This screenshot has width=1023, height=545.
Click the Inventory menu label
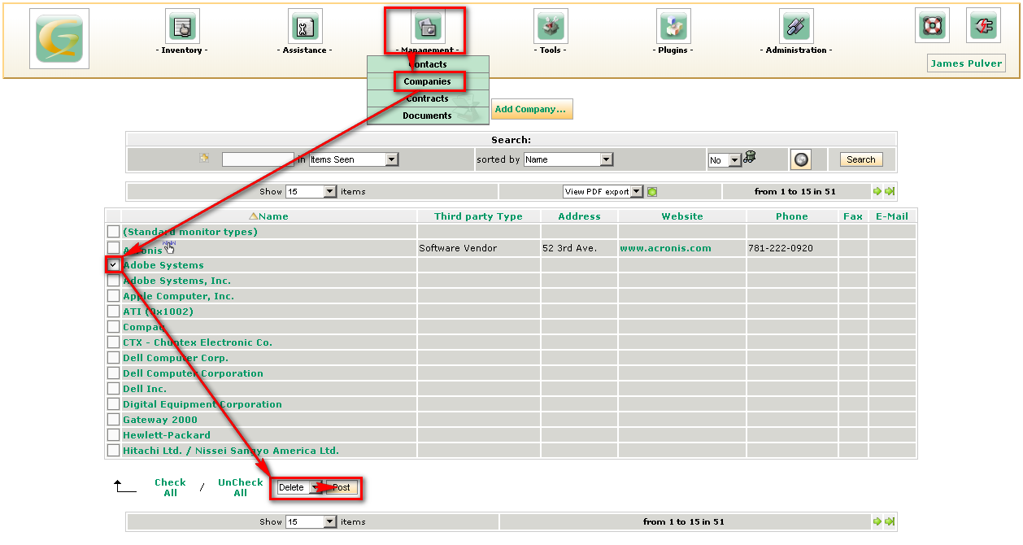[x=181, y=50]
